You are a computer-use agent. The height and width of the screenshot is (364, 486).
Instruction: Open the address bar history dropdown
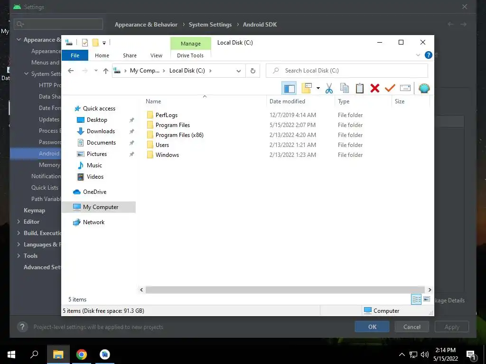pos(238,71)
